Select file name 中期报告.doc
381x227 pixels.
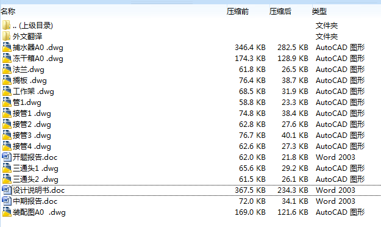(x=35, y=201)
